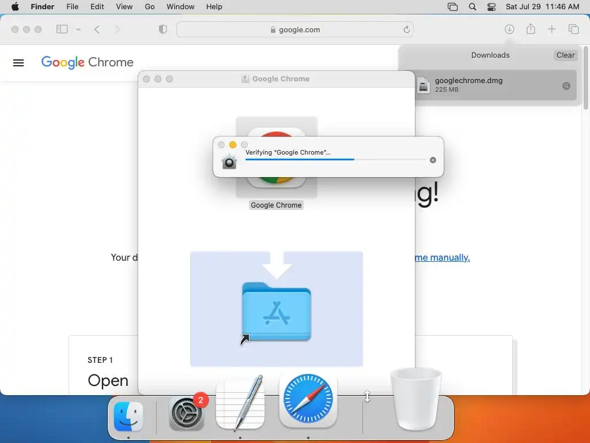The image size is (590, 443).
Task: Click the Verifying progress bar
Action: (336, 159)
